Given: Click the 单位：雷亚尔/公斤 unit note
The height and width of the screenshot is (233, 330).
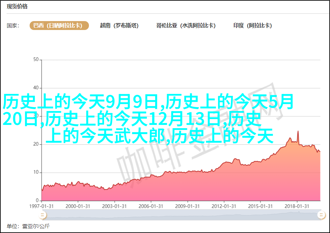Looking at the screenshot, I should 28,226.
